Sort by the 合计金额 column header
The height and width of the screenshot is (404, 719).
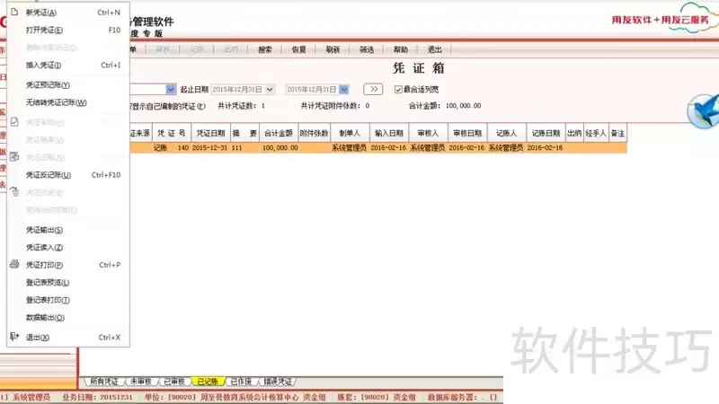[x=279, y=133]
